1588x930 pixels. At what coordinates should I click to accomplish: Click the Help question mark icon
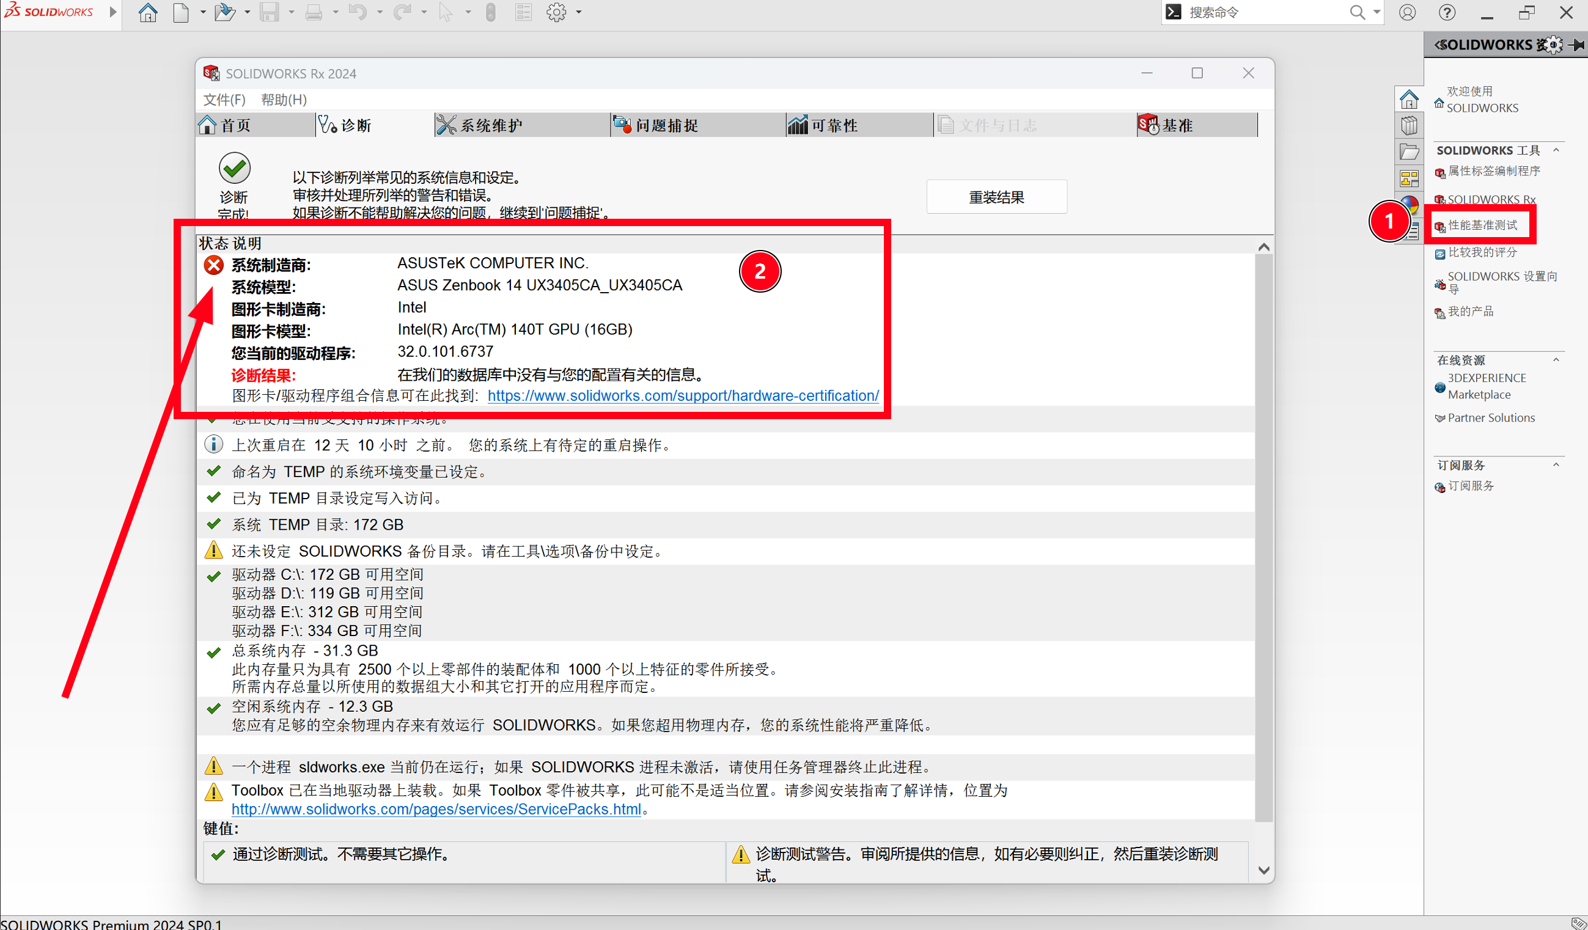(x=1447, y=13)
